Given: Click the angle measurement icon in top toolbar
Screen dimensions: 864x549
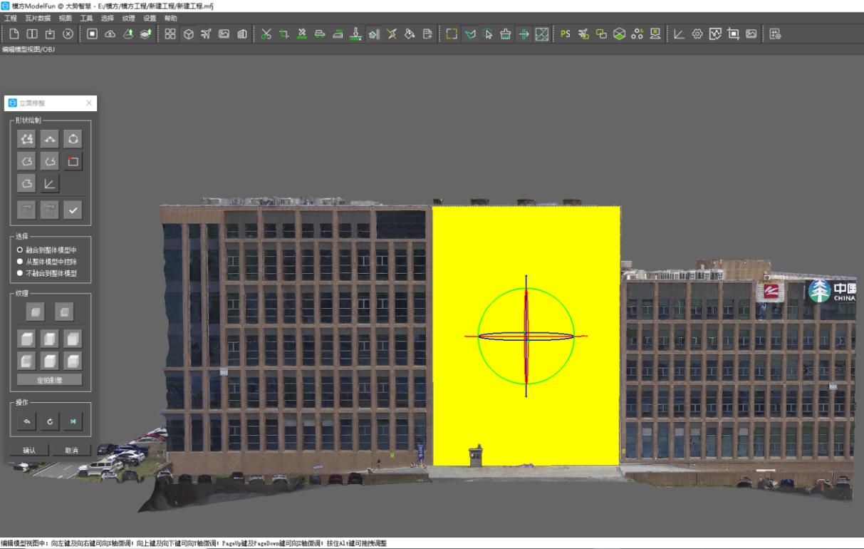Looking at the screenshot, I should [x=679, y=34].
